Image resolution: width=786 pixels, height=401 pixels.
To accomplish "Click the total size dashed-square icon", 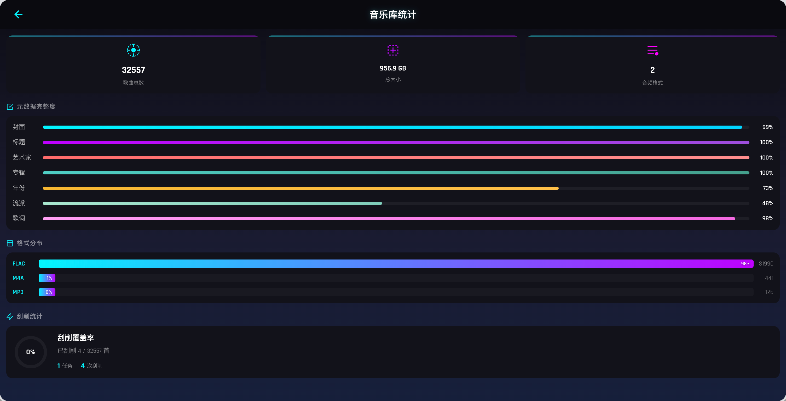I will tap(393, 50).
